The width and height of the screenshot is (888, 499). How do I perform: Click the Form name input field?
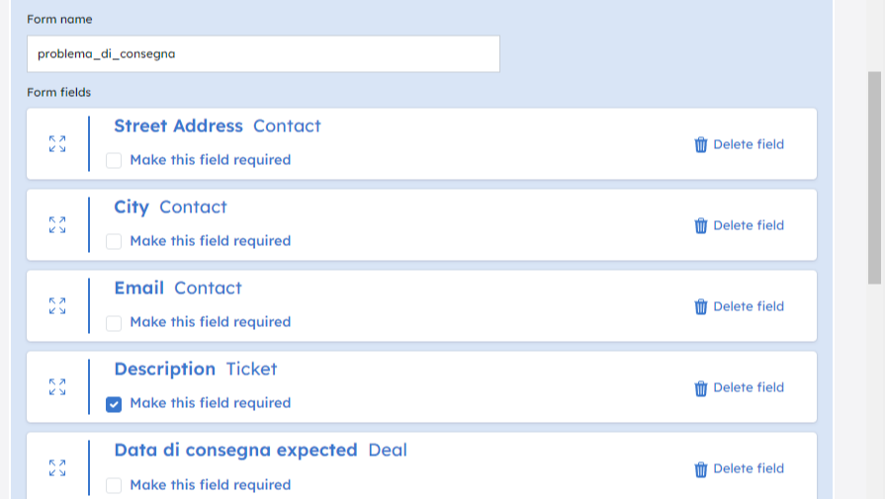263,54
